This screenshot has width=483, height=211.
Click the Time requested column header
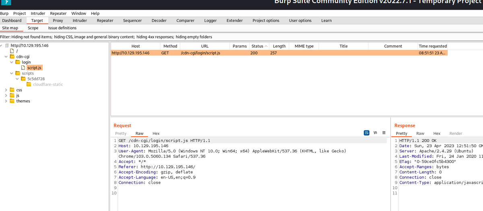(433, 46)
